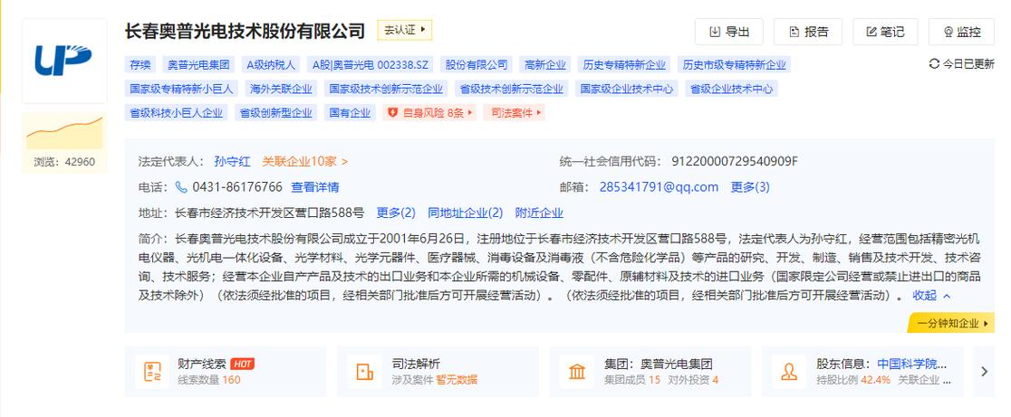The width and height of the screenshot is (1011, 417).
Task: Click the 历史市级专精特新企业 tag
Action: pos(734,64)
